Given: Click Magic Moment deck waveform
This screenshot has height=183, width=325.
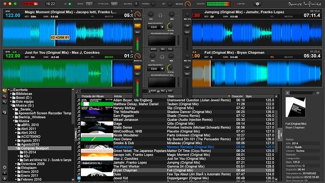Looking at the screenshot, I should [x=67, y=33].
